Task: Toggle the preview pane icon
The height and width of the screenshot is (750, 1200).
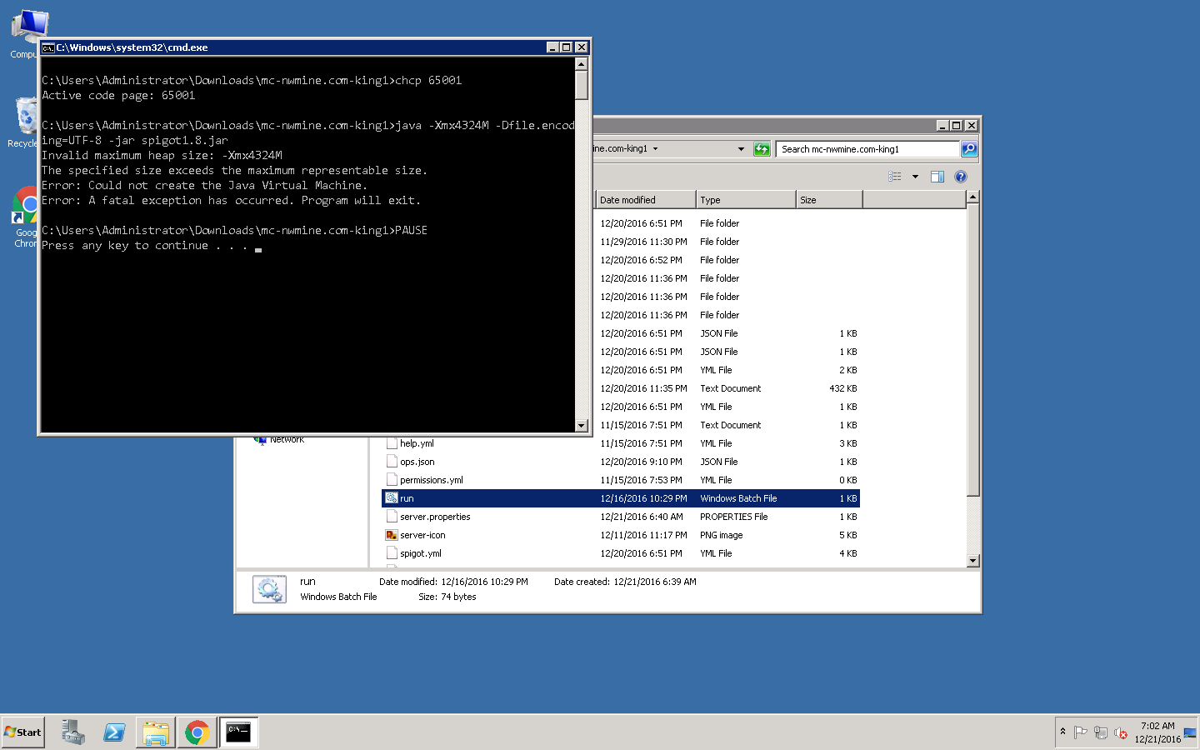Action: 937,177
